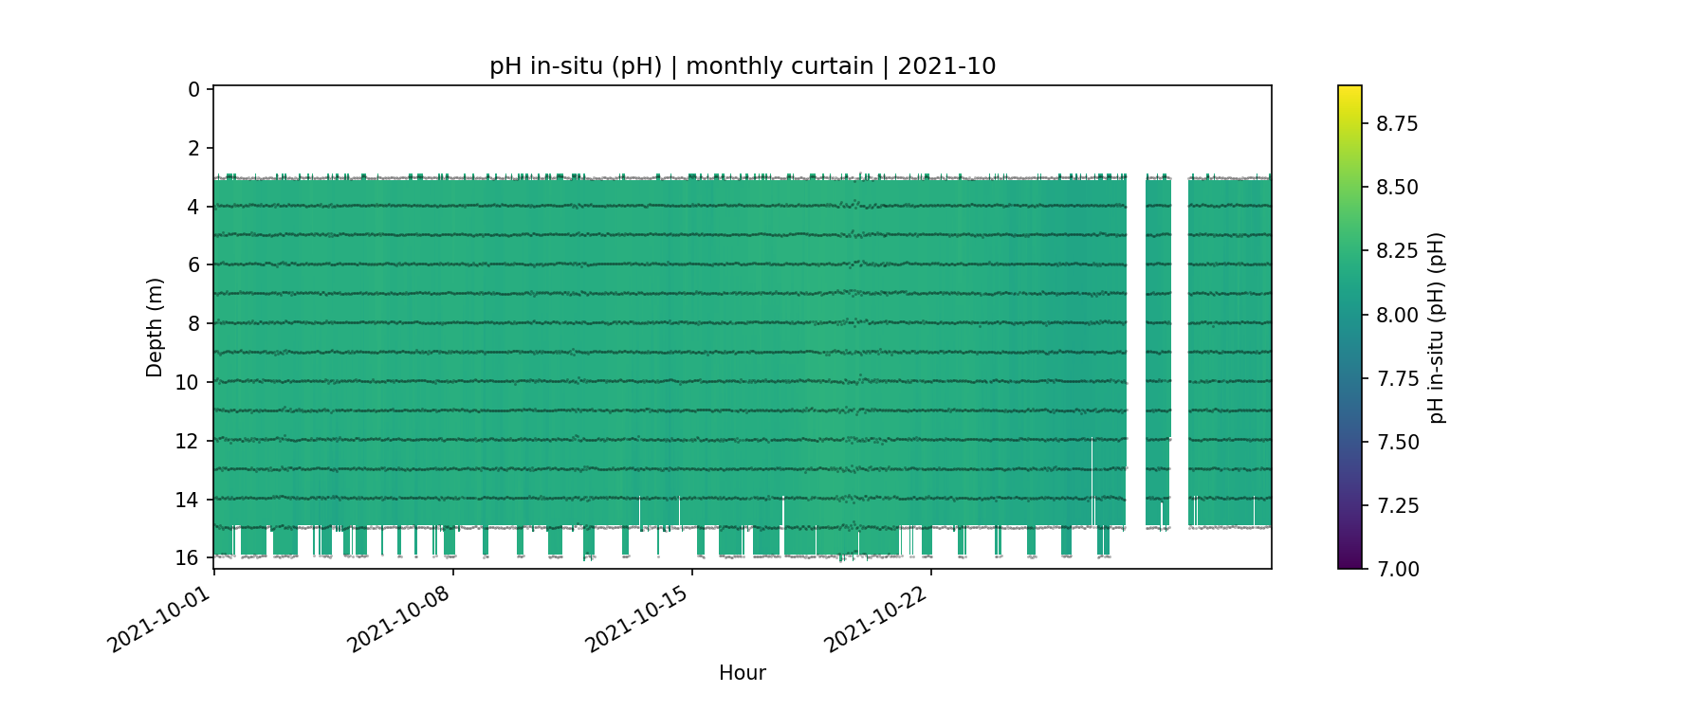Click the "Hour" x-axis label
This screenshot has height=711, width=1707.
[742, 673]
